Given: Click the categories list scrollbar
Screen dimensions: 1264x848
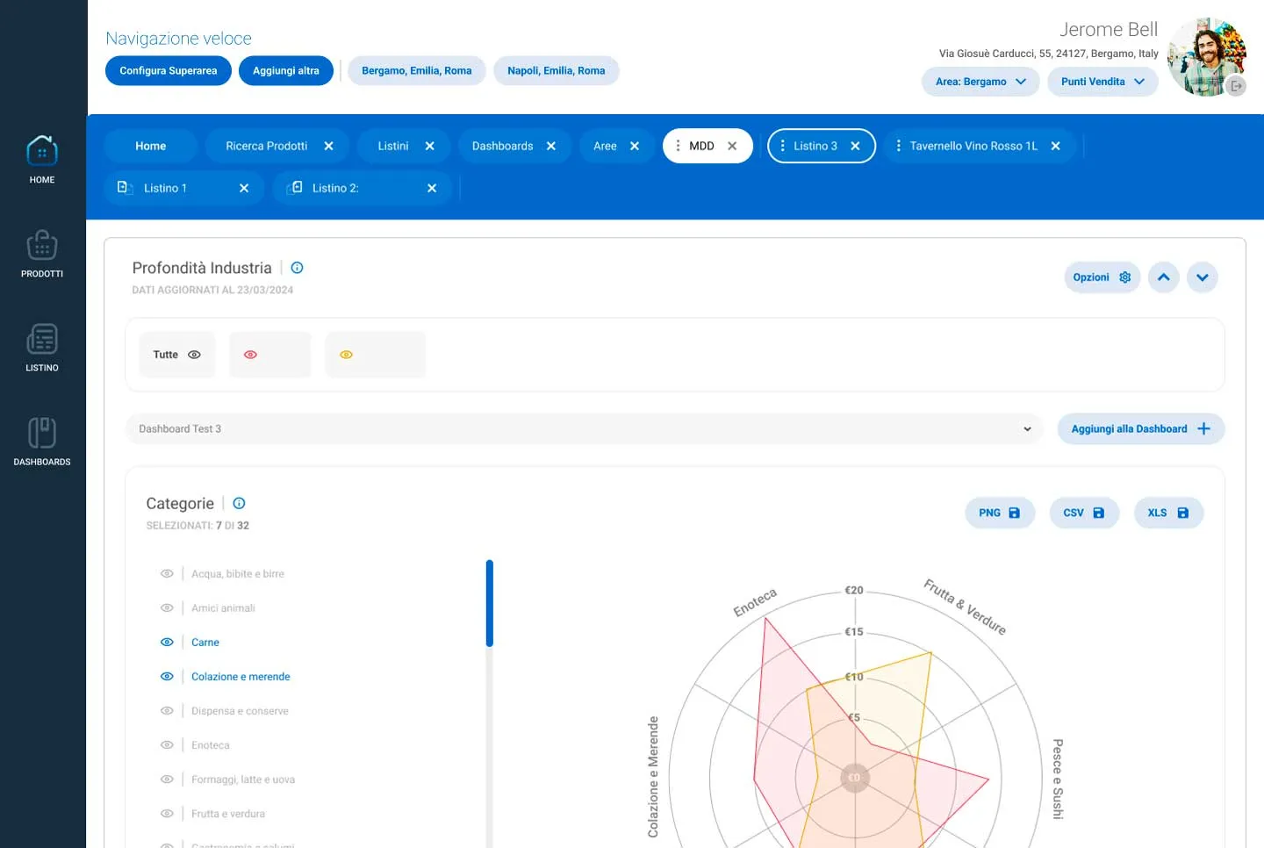Looking at the screenshot, I should 489,604.
